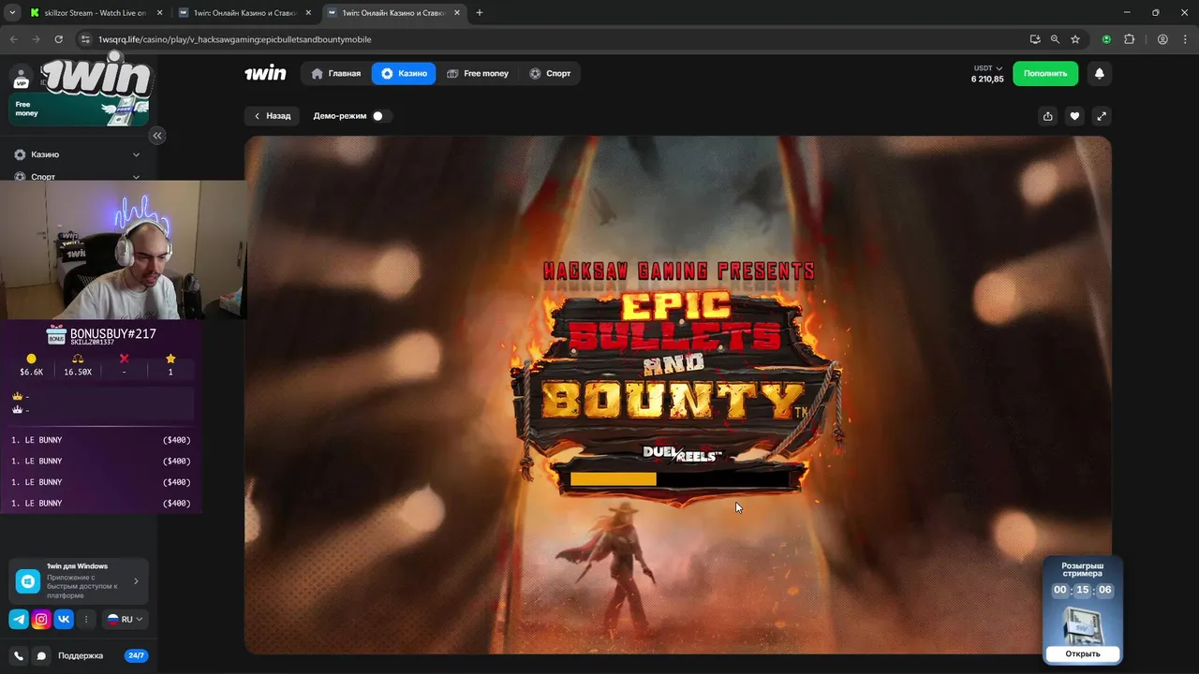Click the Epic Bullets and Bounty game title
This screenshot has width=1199, height=674.
(675, 359)
